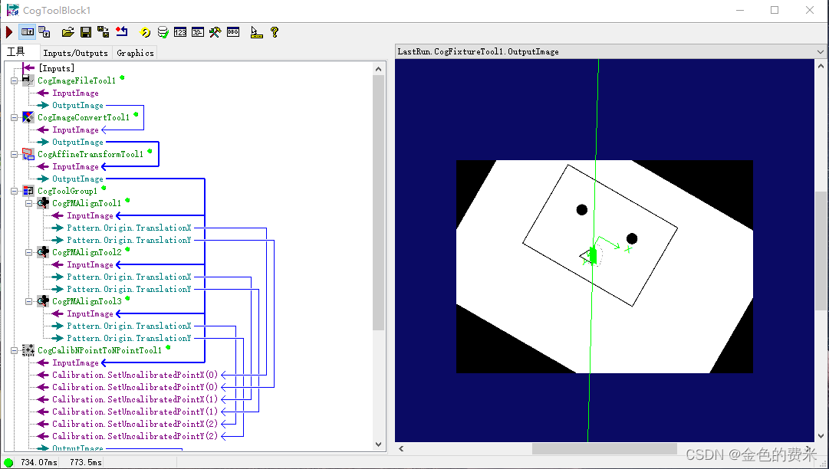
Task: Click the CogAffineTransformTool1 tool icon
Action: click(x=28, y=154)
